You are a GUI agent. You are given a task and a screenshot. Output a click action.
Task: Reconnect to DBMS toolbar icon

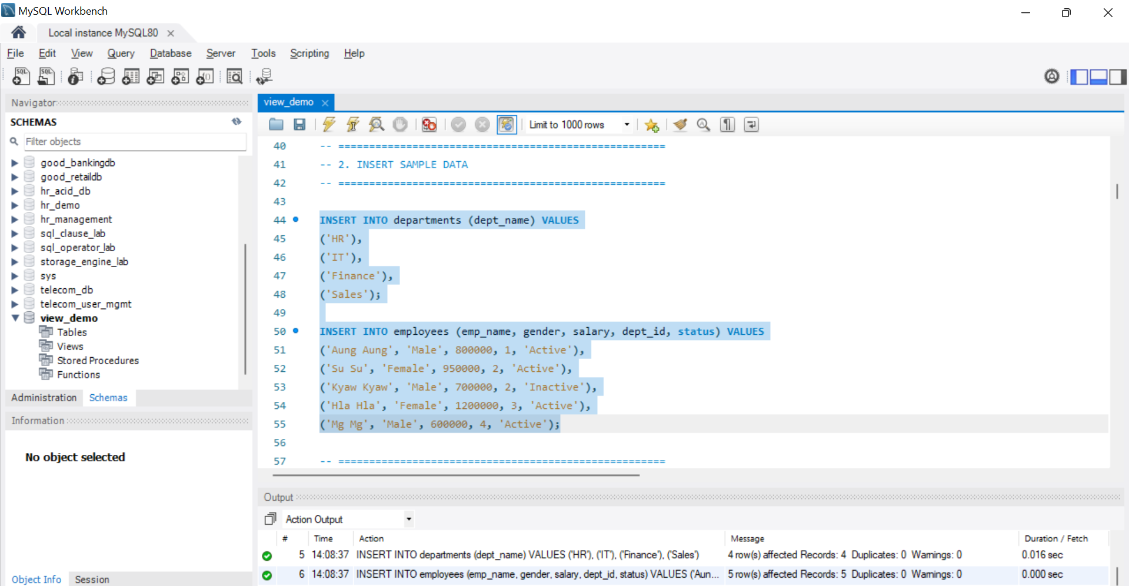(x=264, y=76)
